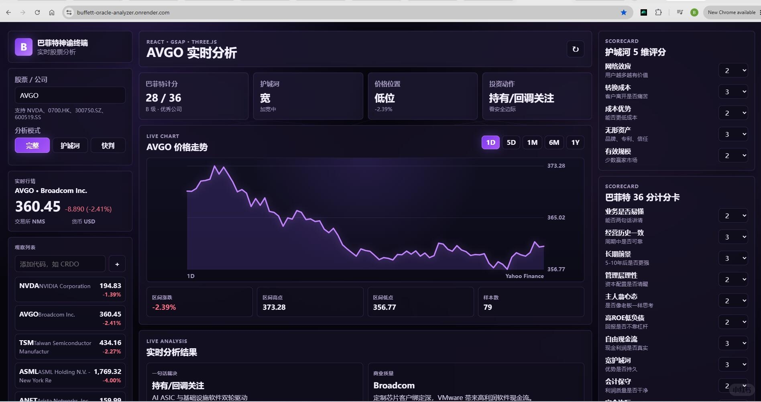Click the 区间涨跌 -2.39% stat
Viewport: 761px width, 402px height.
pos(199,302)
